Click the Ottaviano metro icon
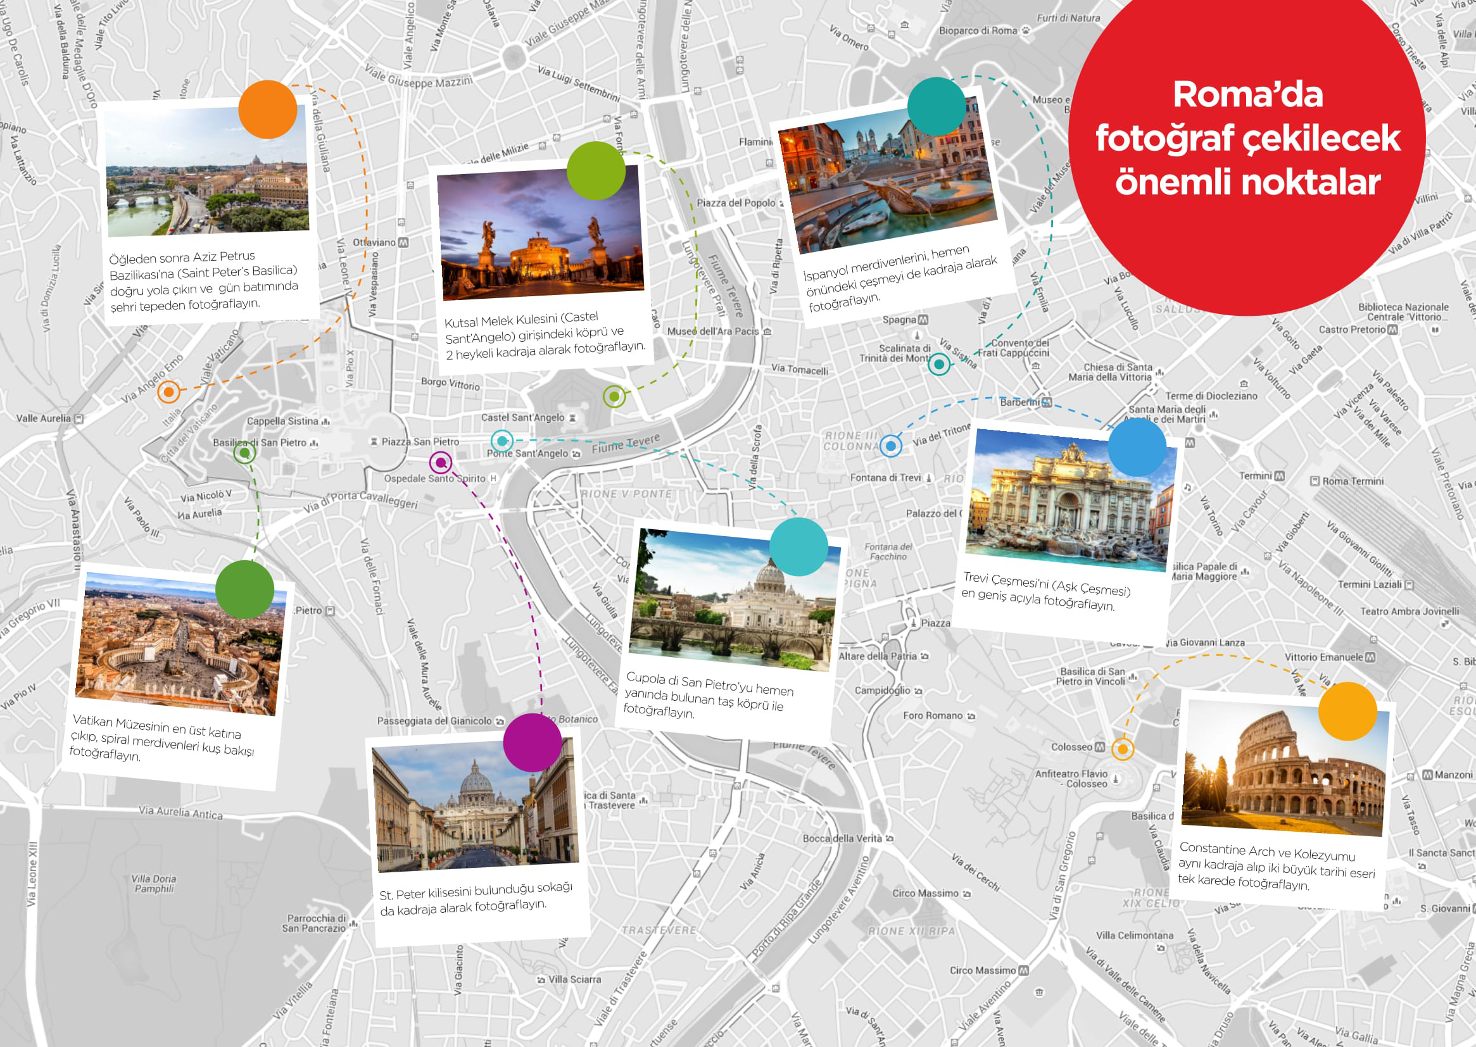 [x=403, y=242]
